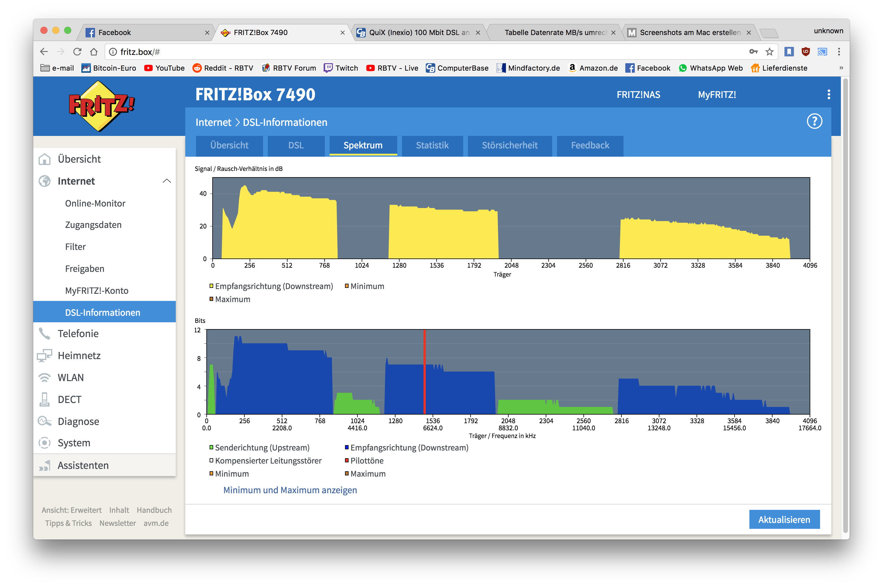883x587 pixels.
Task: Click the Telefonie phone icon
Action: point(45,334)
